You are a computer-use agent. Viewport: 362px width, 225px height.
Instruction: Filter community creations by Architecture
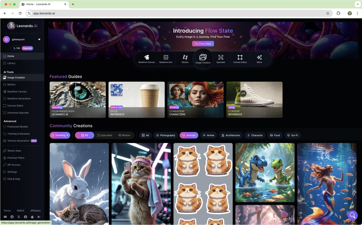(x=230, y=135)
